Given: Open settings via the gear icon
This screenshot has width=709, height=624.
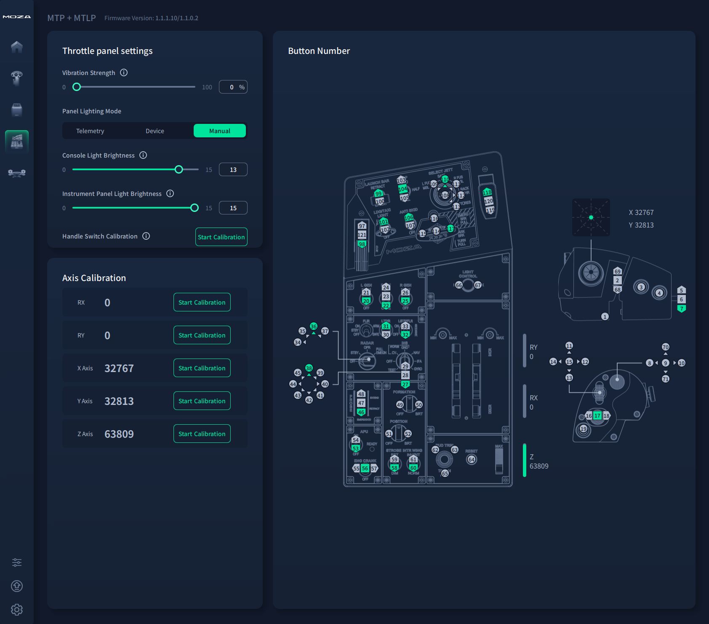Looking at the screenshot, I should [17, 609].
